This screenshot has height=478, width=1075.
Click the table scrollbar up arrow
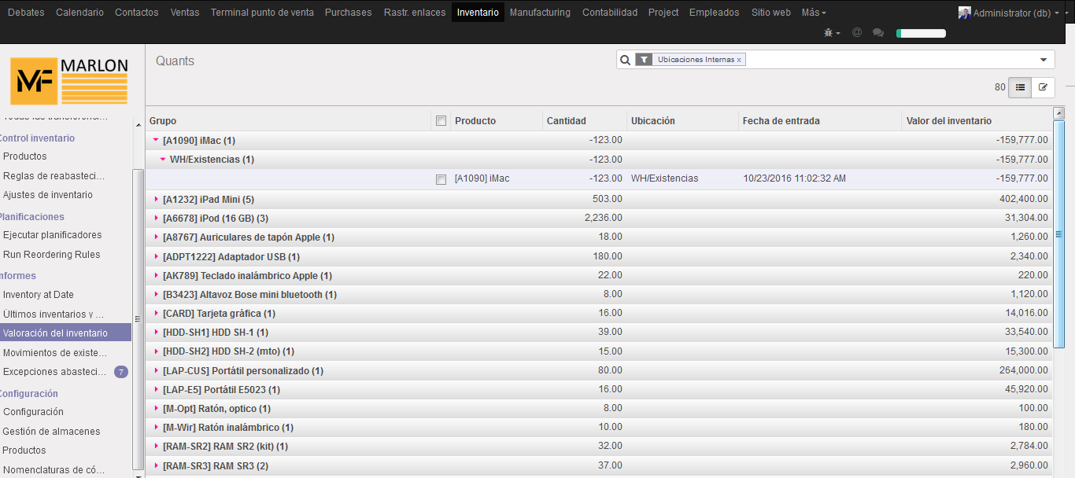(x=1058, y=113)
